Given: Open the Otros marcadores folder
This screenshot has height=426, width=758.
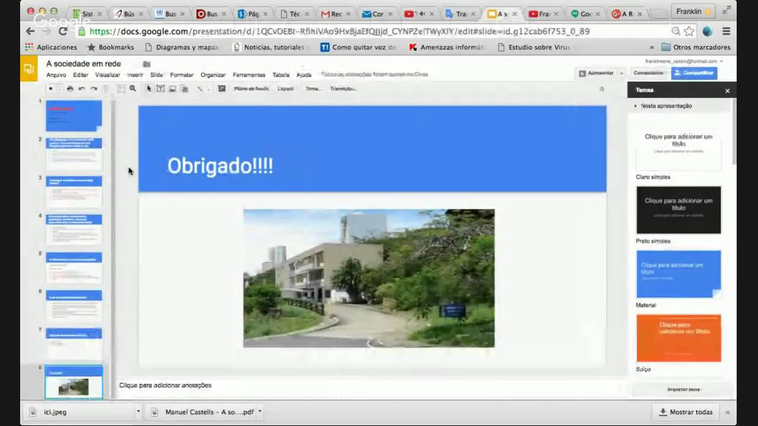Looking at the screenshot, I should [696, 47].
